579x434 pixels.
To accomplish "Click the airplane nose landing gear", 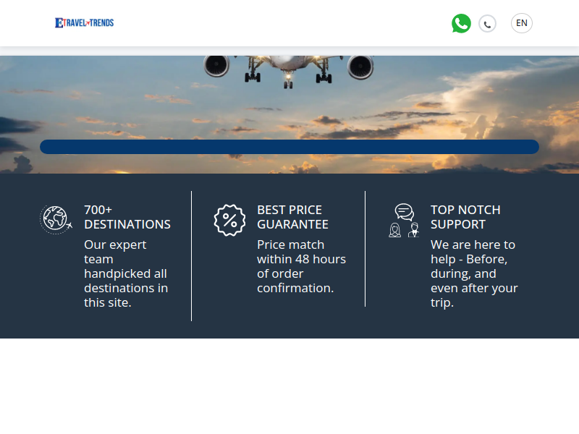I will point(288,82).
